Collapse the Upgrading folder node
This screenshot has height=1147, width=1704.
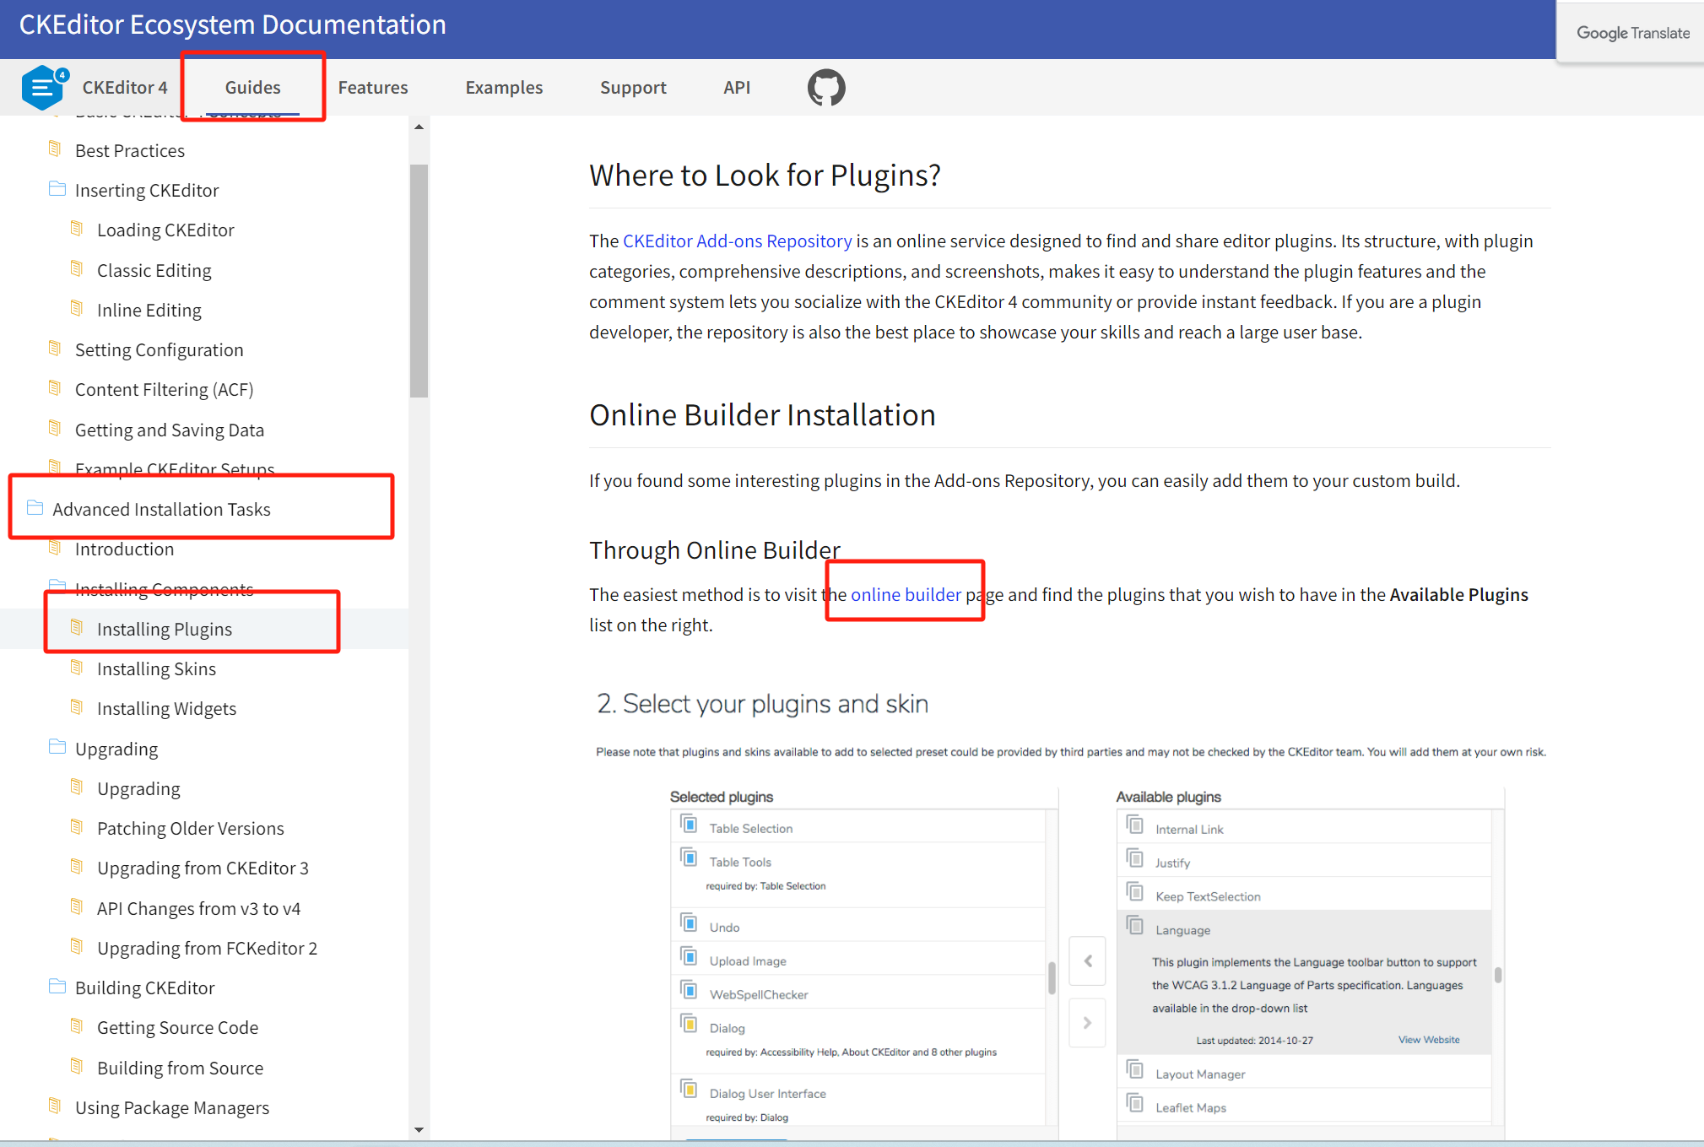click(57, 748)
